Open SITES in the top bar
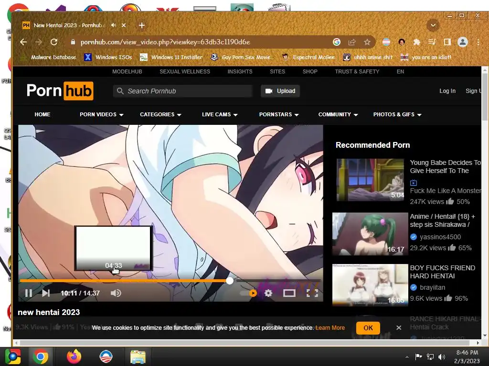The height and width of the screenshot is (366, 489). click(x=277, y=71)
